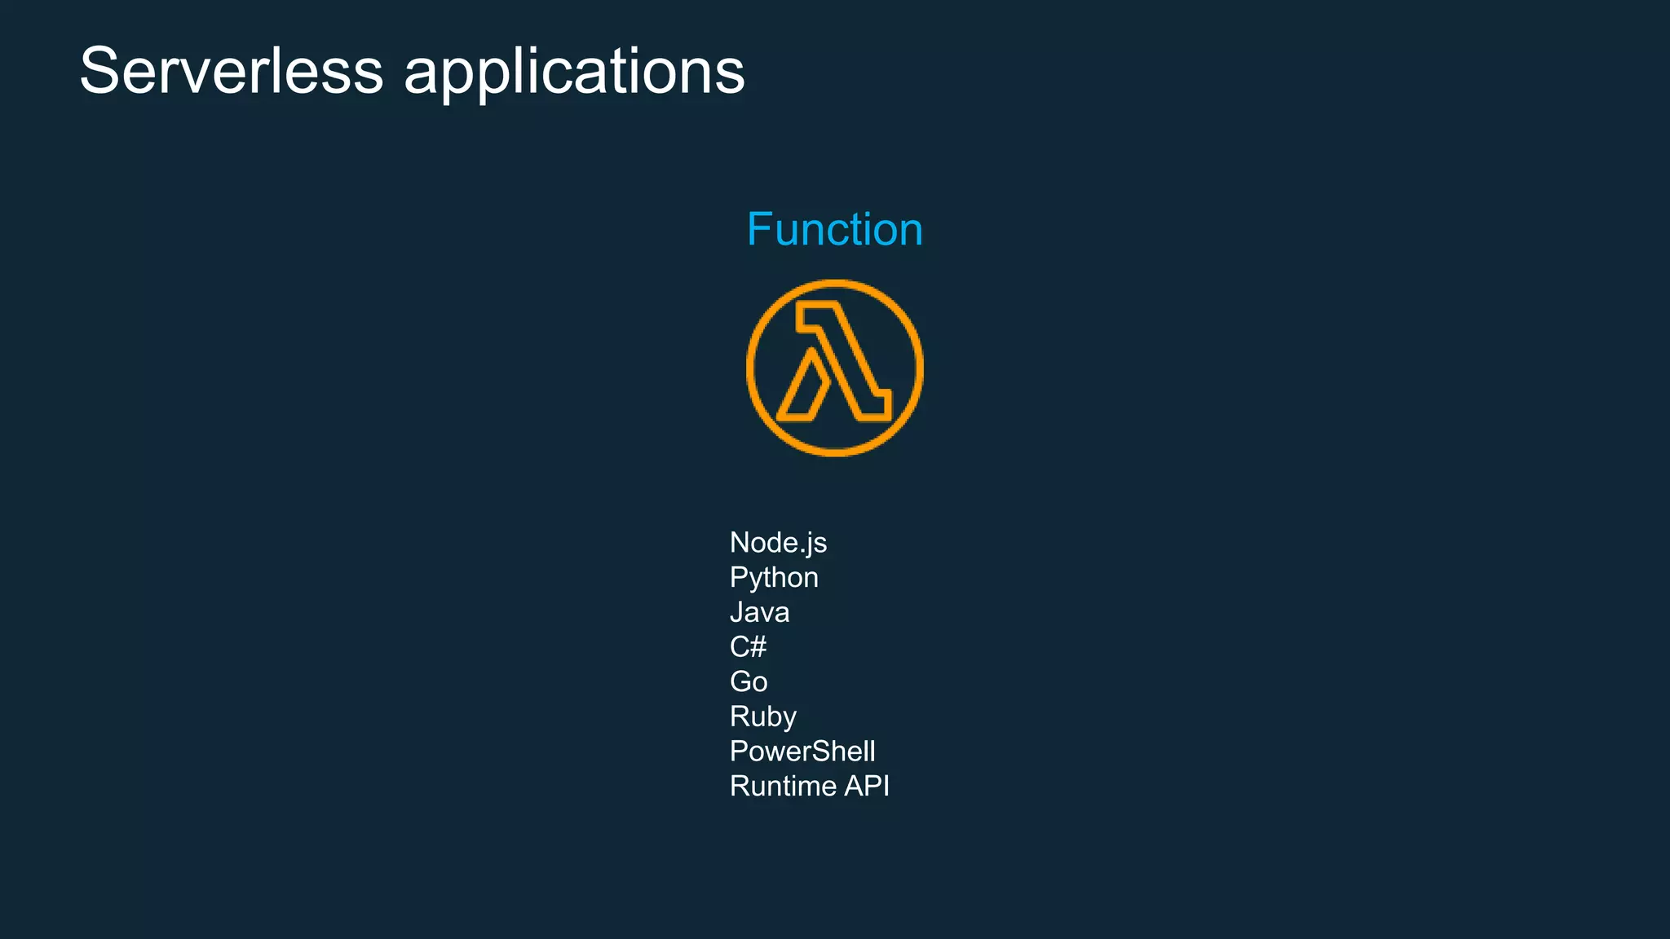Click the 'Runtime API' list item

(x=810, y=786)
